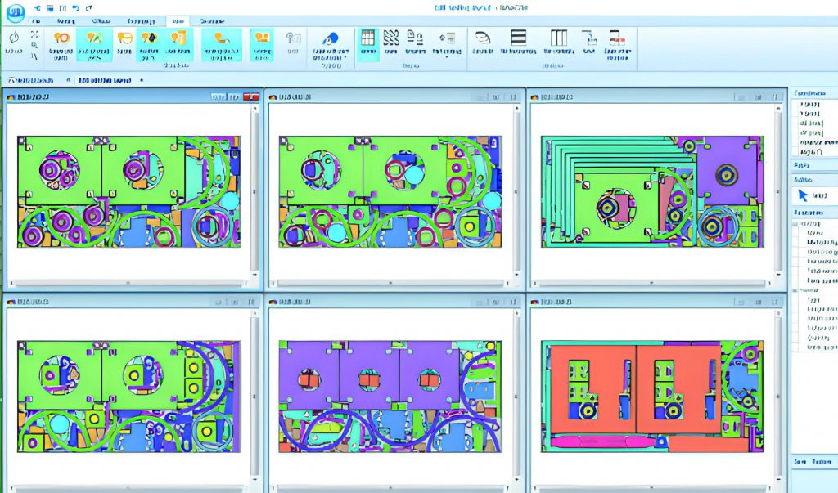The image size is (838, 493).
Task: Click the red close button of top-left viewport
Action: pos(250,96)
